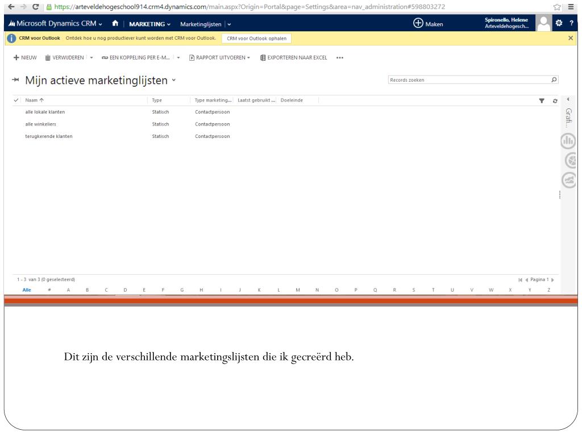Click the Records zoeken search field

(466, 80)
